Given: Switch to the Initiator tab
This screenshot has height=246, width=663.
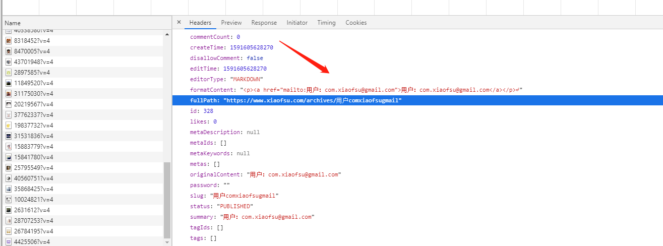Looking at the screenshot, I should coord(297,23).
